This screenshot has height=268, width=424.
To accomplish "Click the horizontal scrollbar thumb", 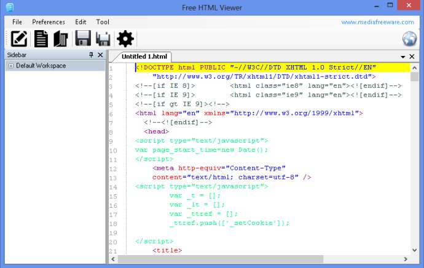I will [x=221, y=259].
